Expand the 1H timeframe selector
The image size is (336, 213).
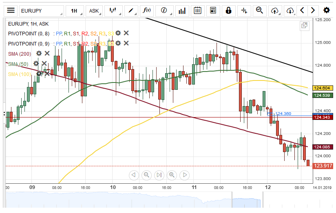tap(74, 11)
